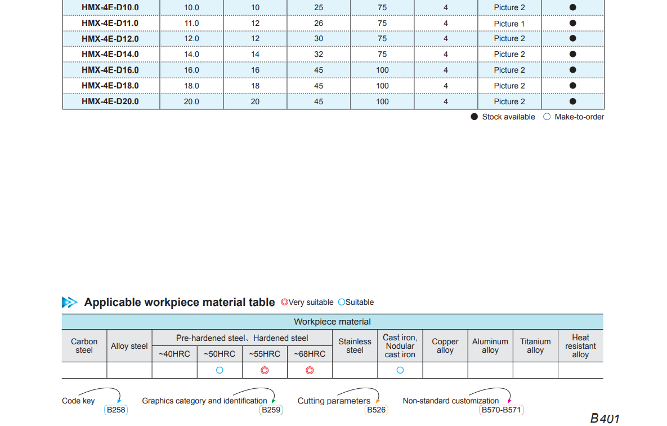The height and width of the screenshot is (426, 667).
Task: Select the HMX-4E-D16.0 model cell
Action: pos(110,70)
